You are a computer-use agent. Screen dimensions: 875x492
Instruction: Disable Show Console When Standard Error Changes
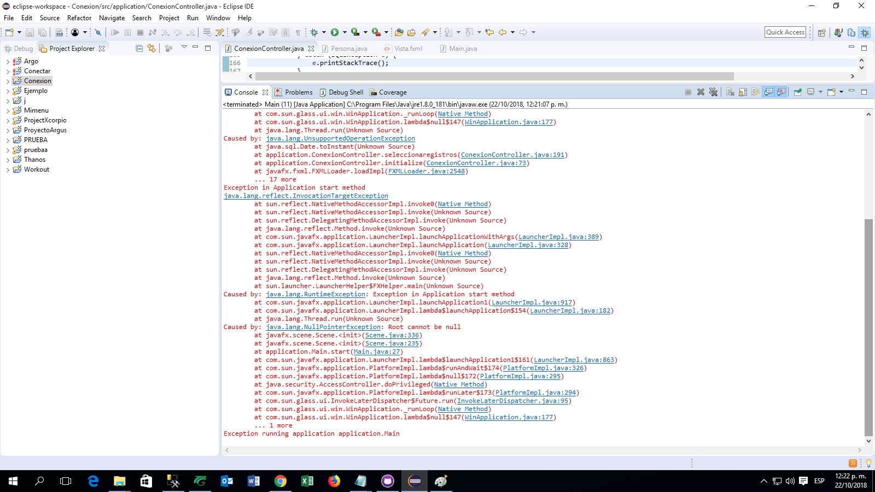(x=781, y=92)
